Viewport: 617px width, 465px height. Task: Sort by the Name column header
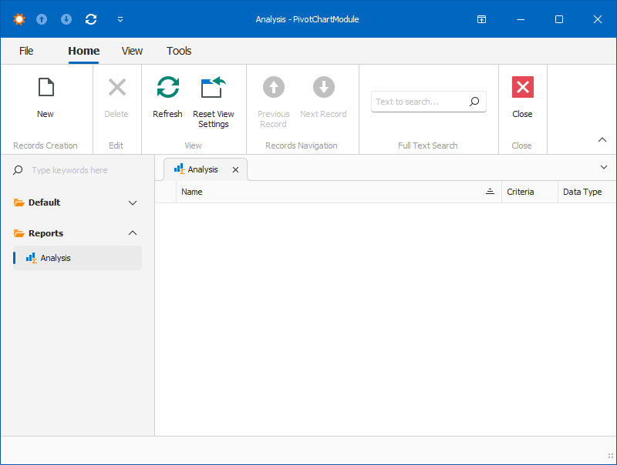coord(332,192)
